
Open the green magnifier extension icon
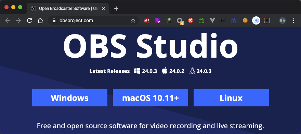coord(169,20)
